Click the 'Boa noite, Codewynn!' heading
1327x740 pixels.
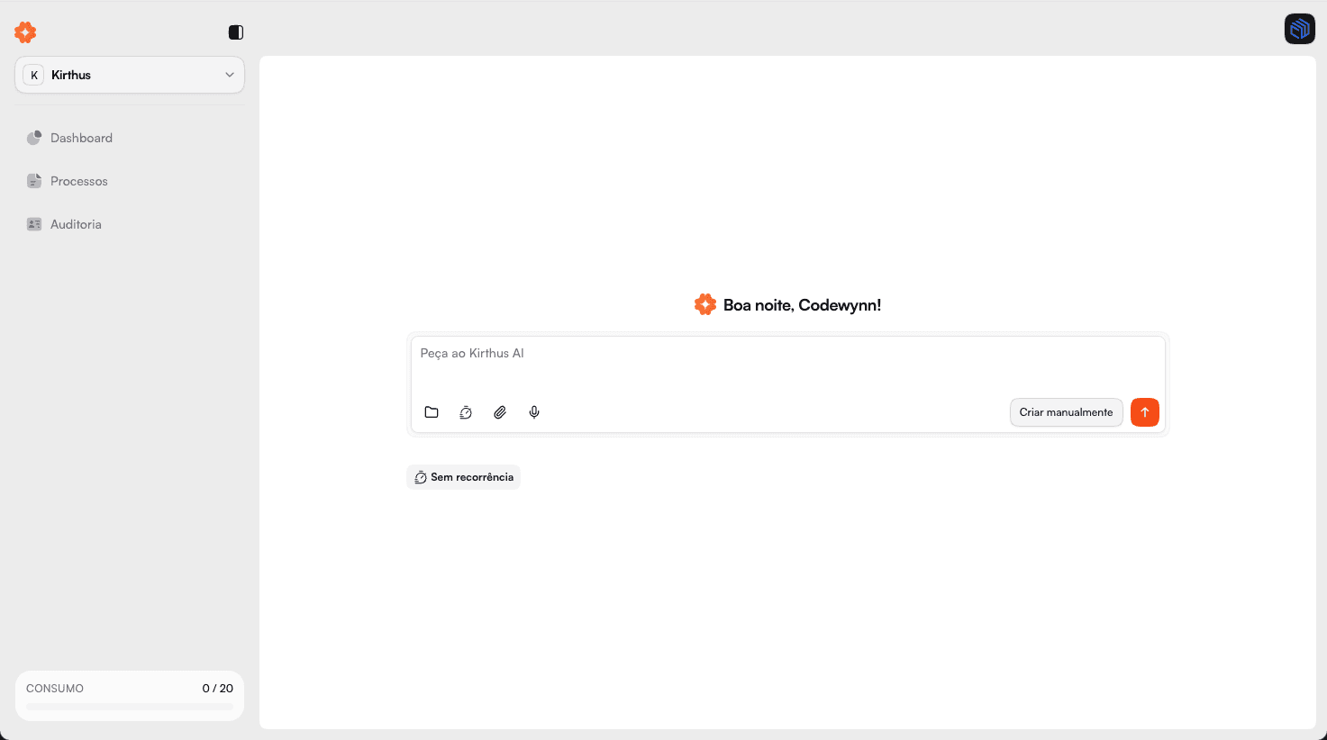pyautogui.click(x=802, y=305)
